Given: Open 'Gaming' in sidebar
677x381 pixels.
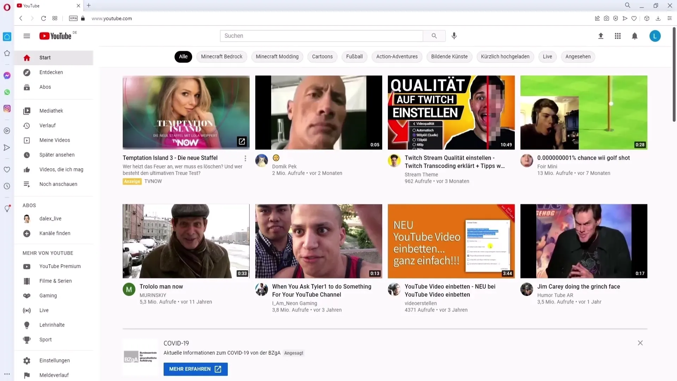Looking at the screenshot, I should tap(54, 296).
